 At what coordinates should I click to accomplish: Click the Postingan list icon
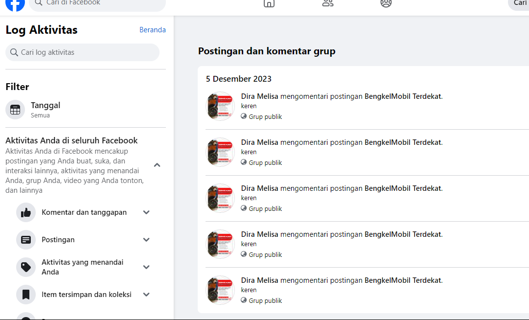pos(26,240)
